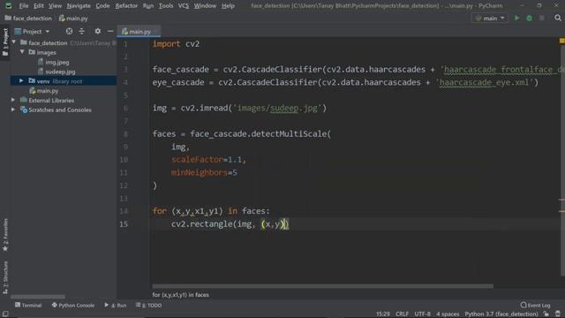Click the tool windows quick access icon bottom-left

point(5,314)
